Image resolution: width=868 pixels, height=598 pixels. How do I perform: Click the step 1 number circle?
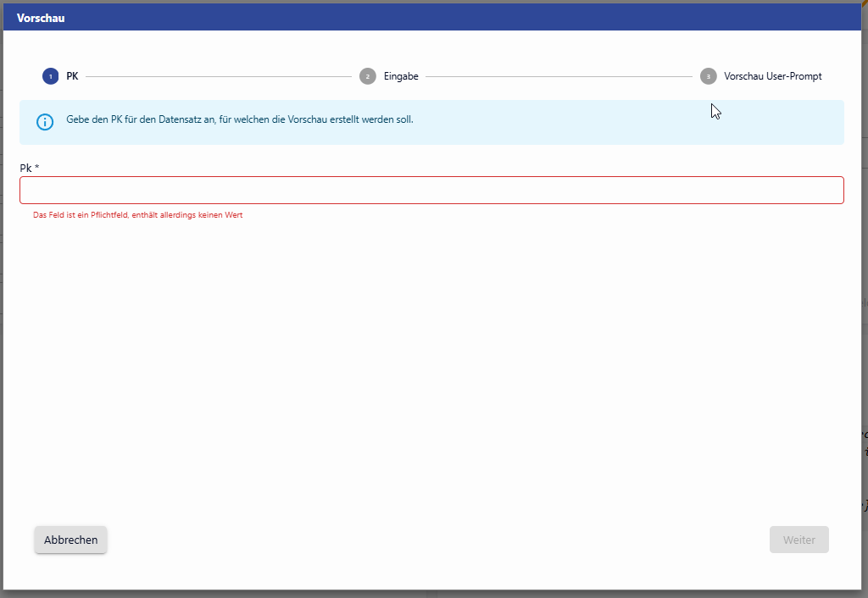pos(51,76)
